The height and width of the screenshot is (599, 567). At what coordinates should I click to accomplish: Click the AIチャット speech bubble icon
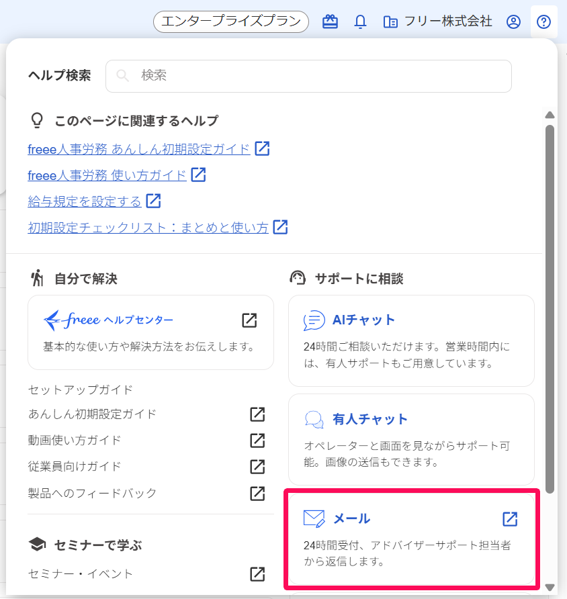click(x=314, y=320)
